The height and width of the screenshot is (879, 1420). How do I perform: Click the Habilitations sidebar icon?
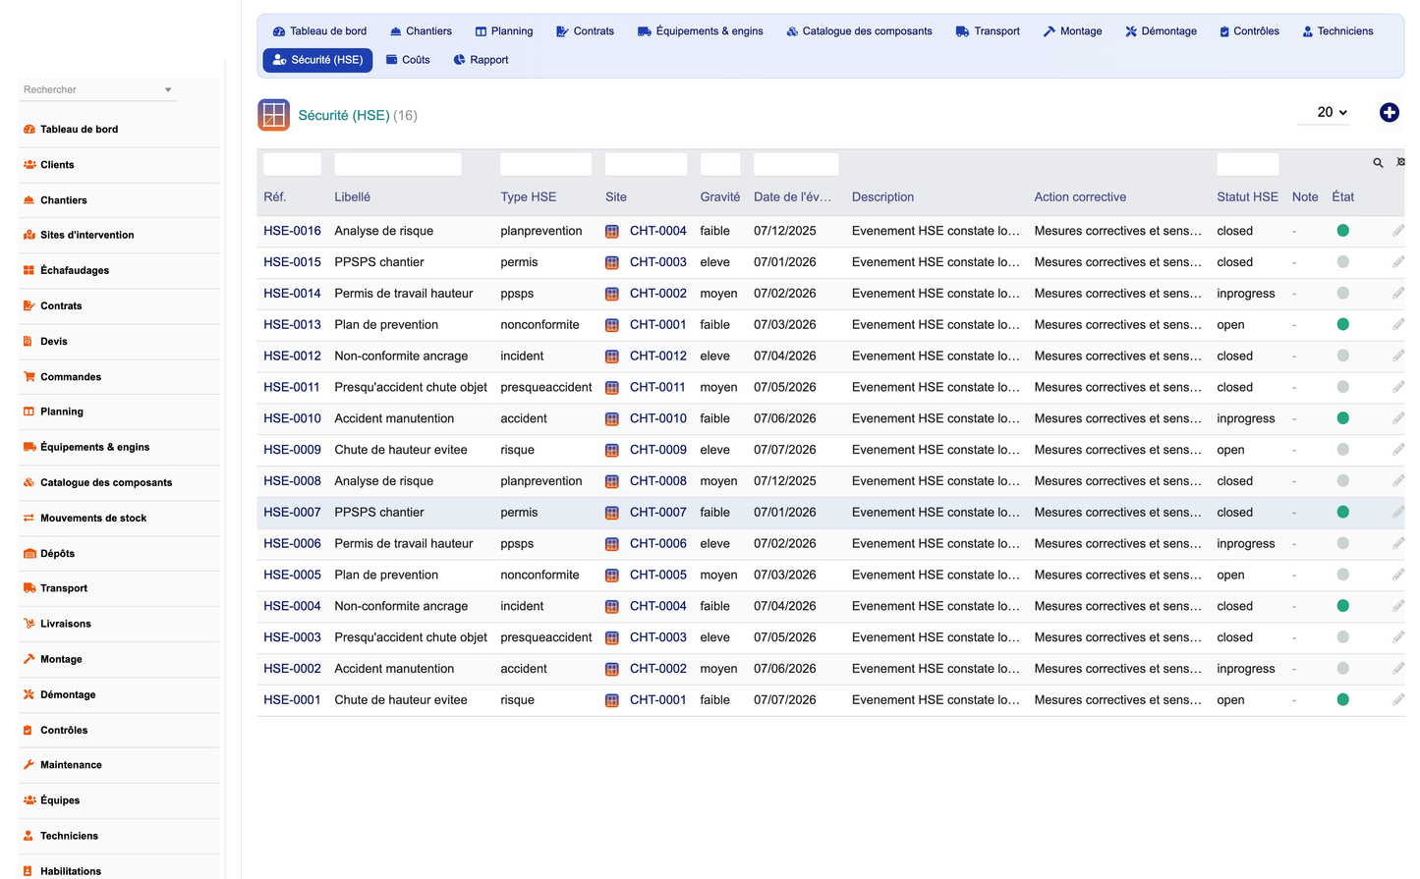[x=28, y=871]
